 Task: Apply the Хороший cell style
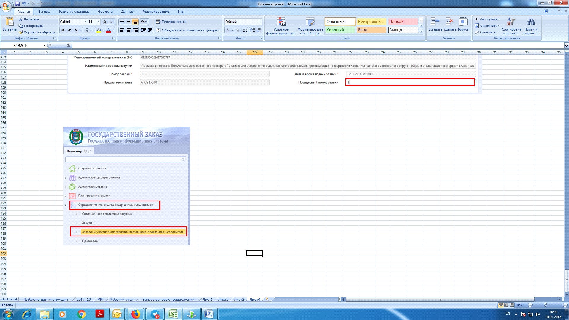point(340,30)
